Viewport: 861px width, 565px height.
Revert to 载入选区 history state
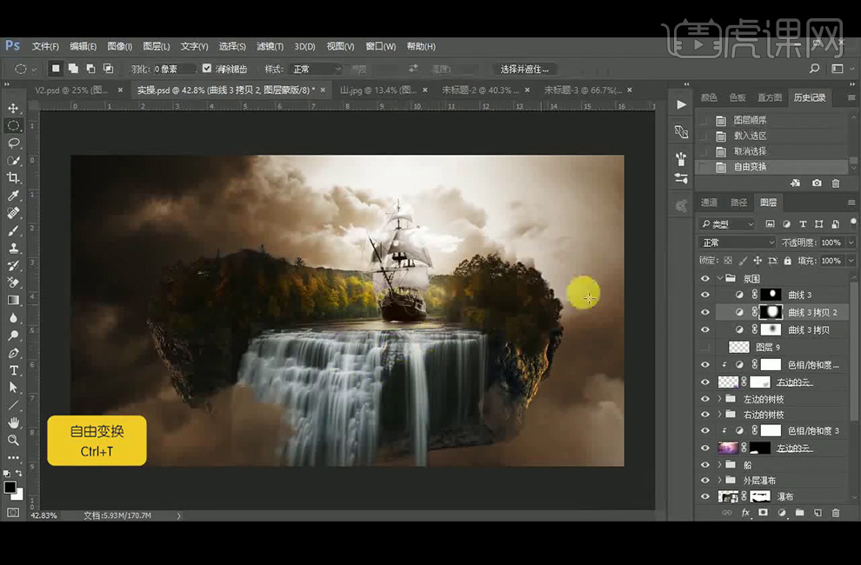(x=750, y=136)
